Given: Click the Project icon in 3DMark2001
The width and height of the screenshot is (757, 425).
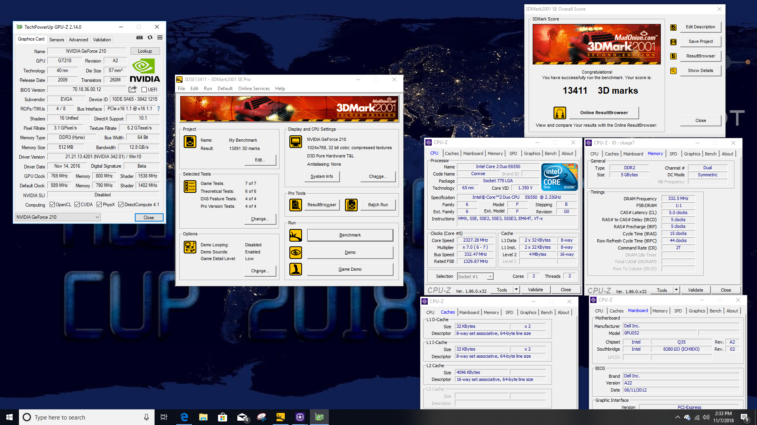Looking at the screenshot, I should point(190,142).
